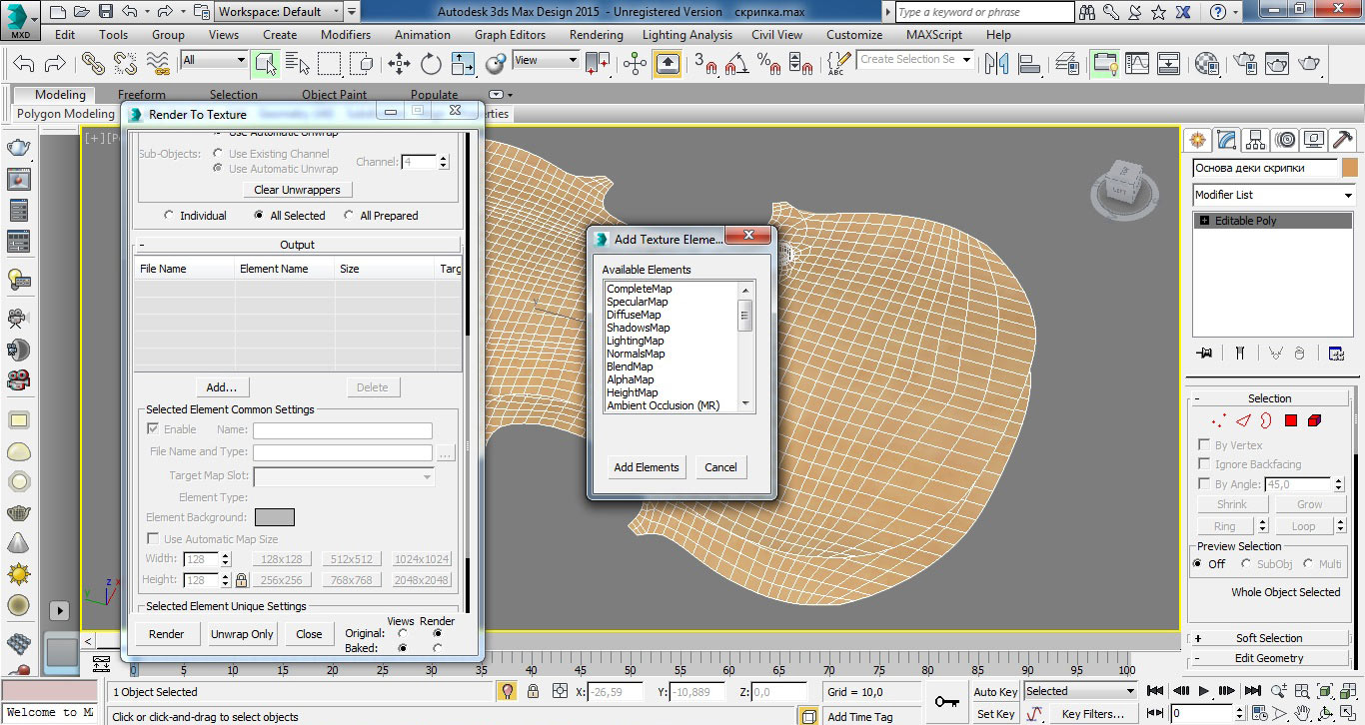Click the object color swatch

tap(1350, 168)
